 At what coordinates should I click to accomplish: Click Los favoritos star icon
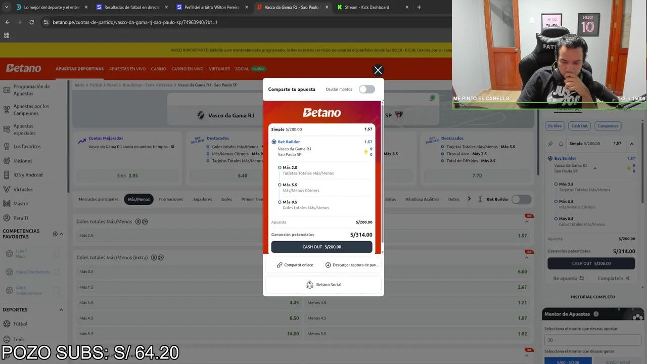click(x=7, y=147)
